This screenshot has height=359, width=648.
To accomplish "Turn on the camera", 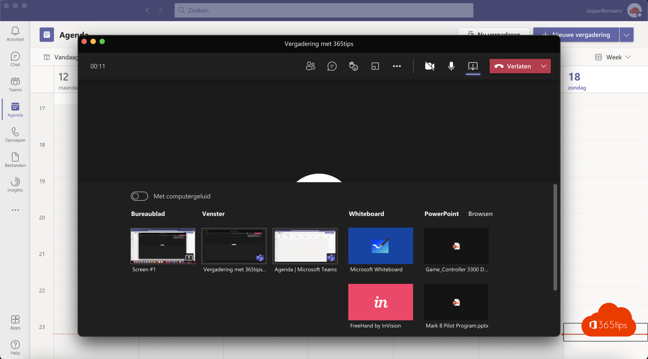I will [x=429, y=66].
